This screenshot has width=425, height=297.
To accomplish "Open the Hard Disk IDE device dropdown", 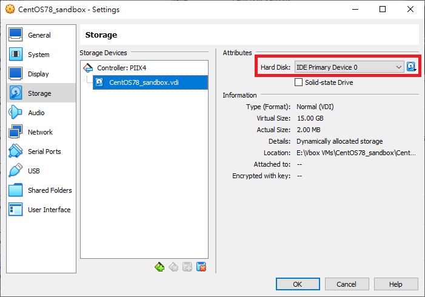I will click(349, 67).
